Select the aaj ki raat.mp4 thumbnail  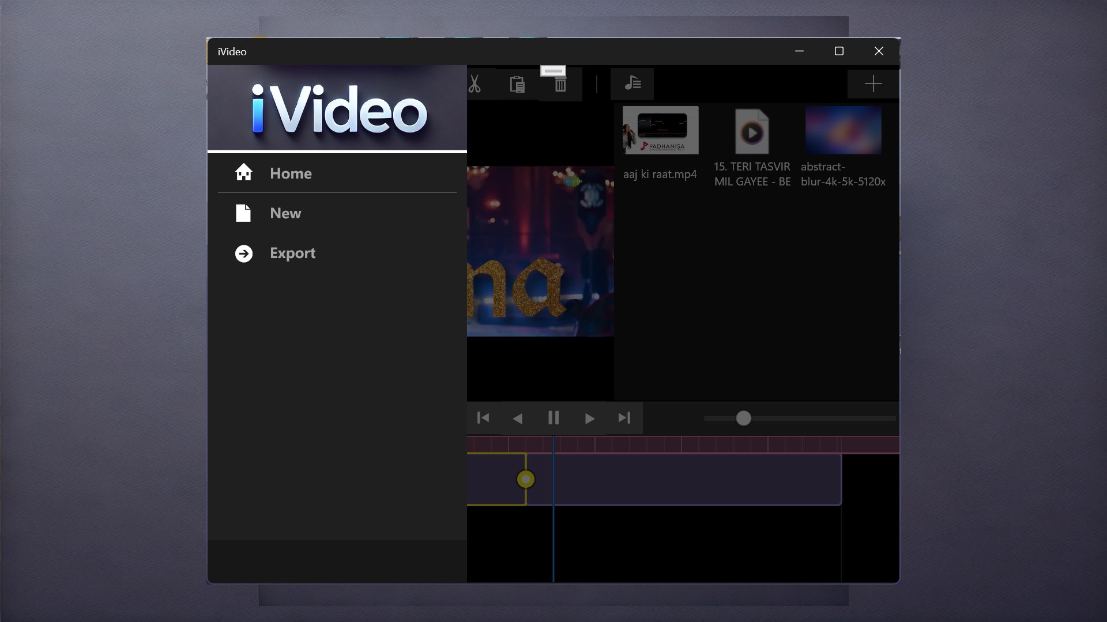pos(660,130)
